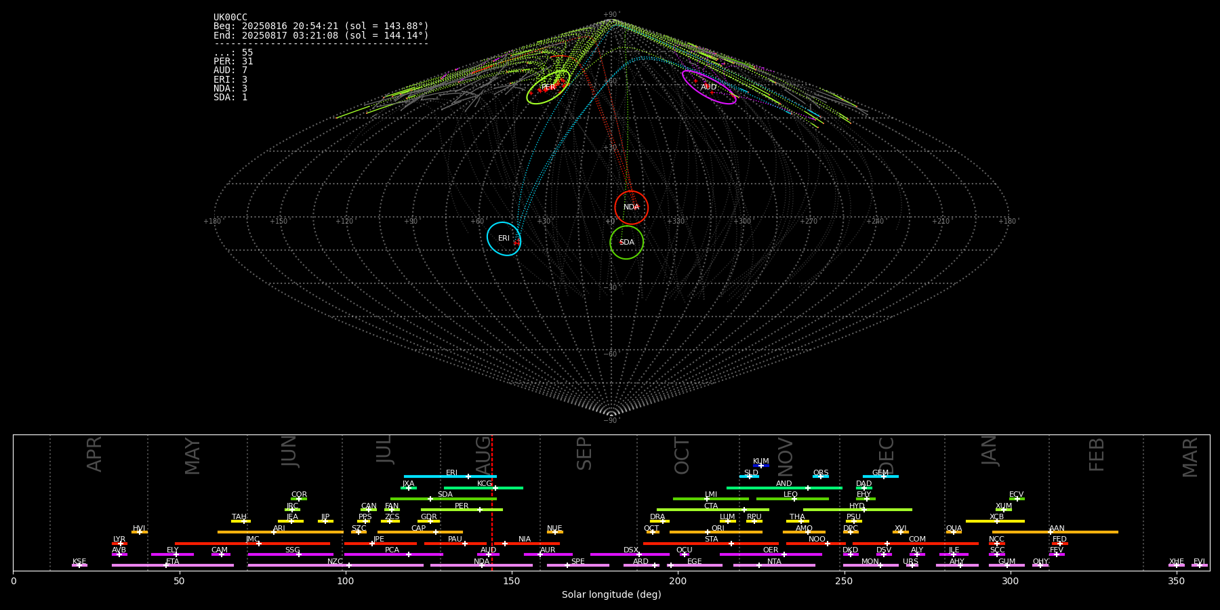Click the GEM shower bar in the timeline
The image size is (1220, 610).
pyautogui.click(x=880, y=476)
